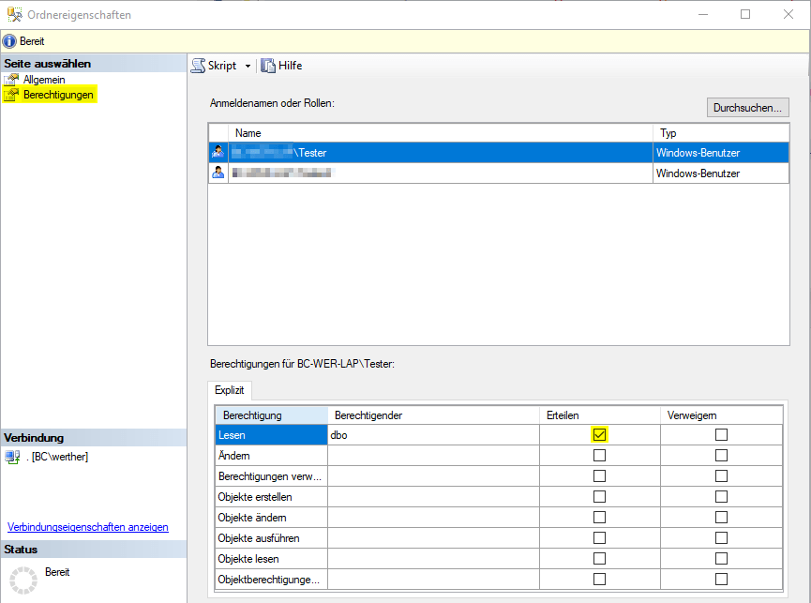This screenshot has height=603, width=811.
Task: Select the Berechtigungen page
Action: pos(58,95)
